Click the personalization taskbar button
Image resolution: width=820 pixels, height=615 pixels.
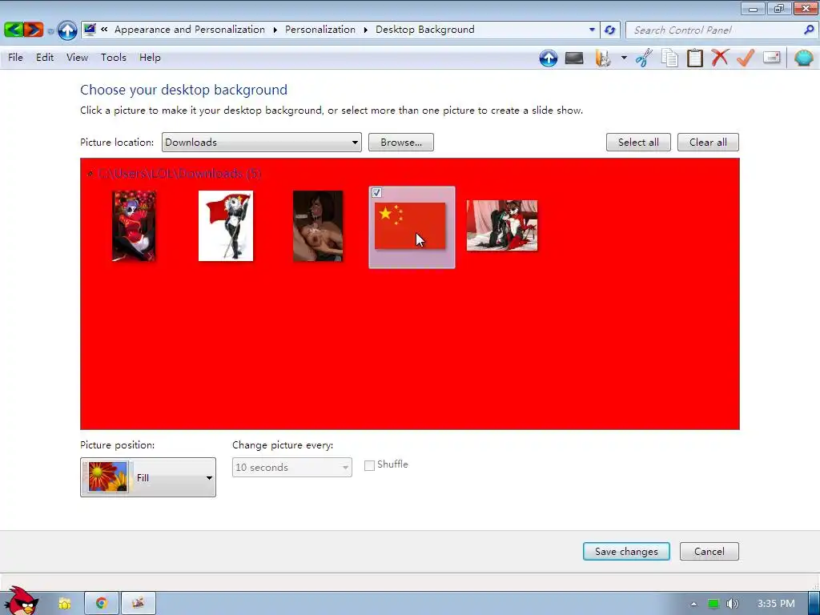[138, 604]
